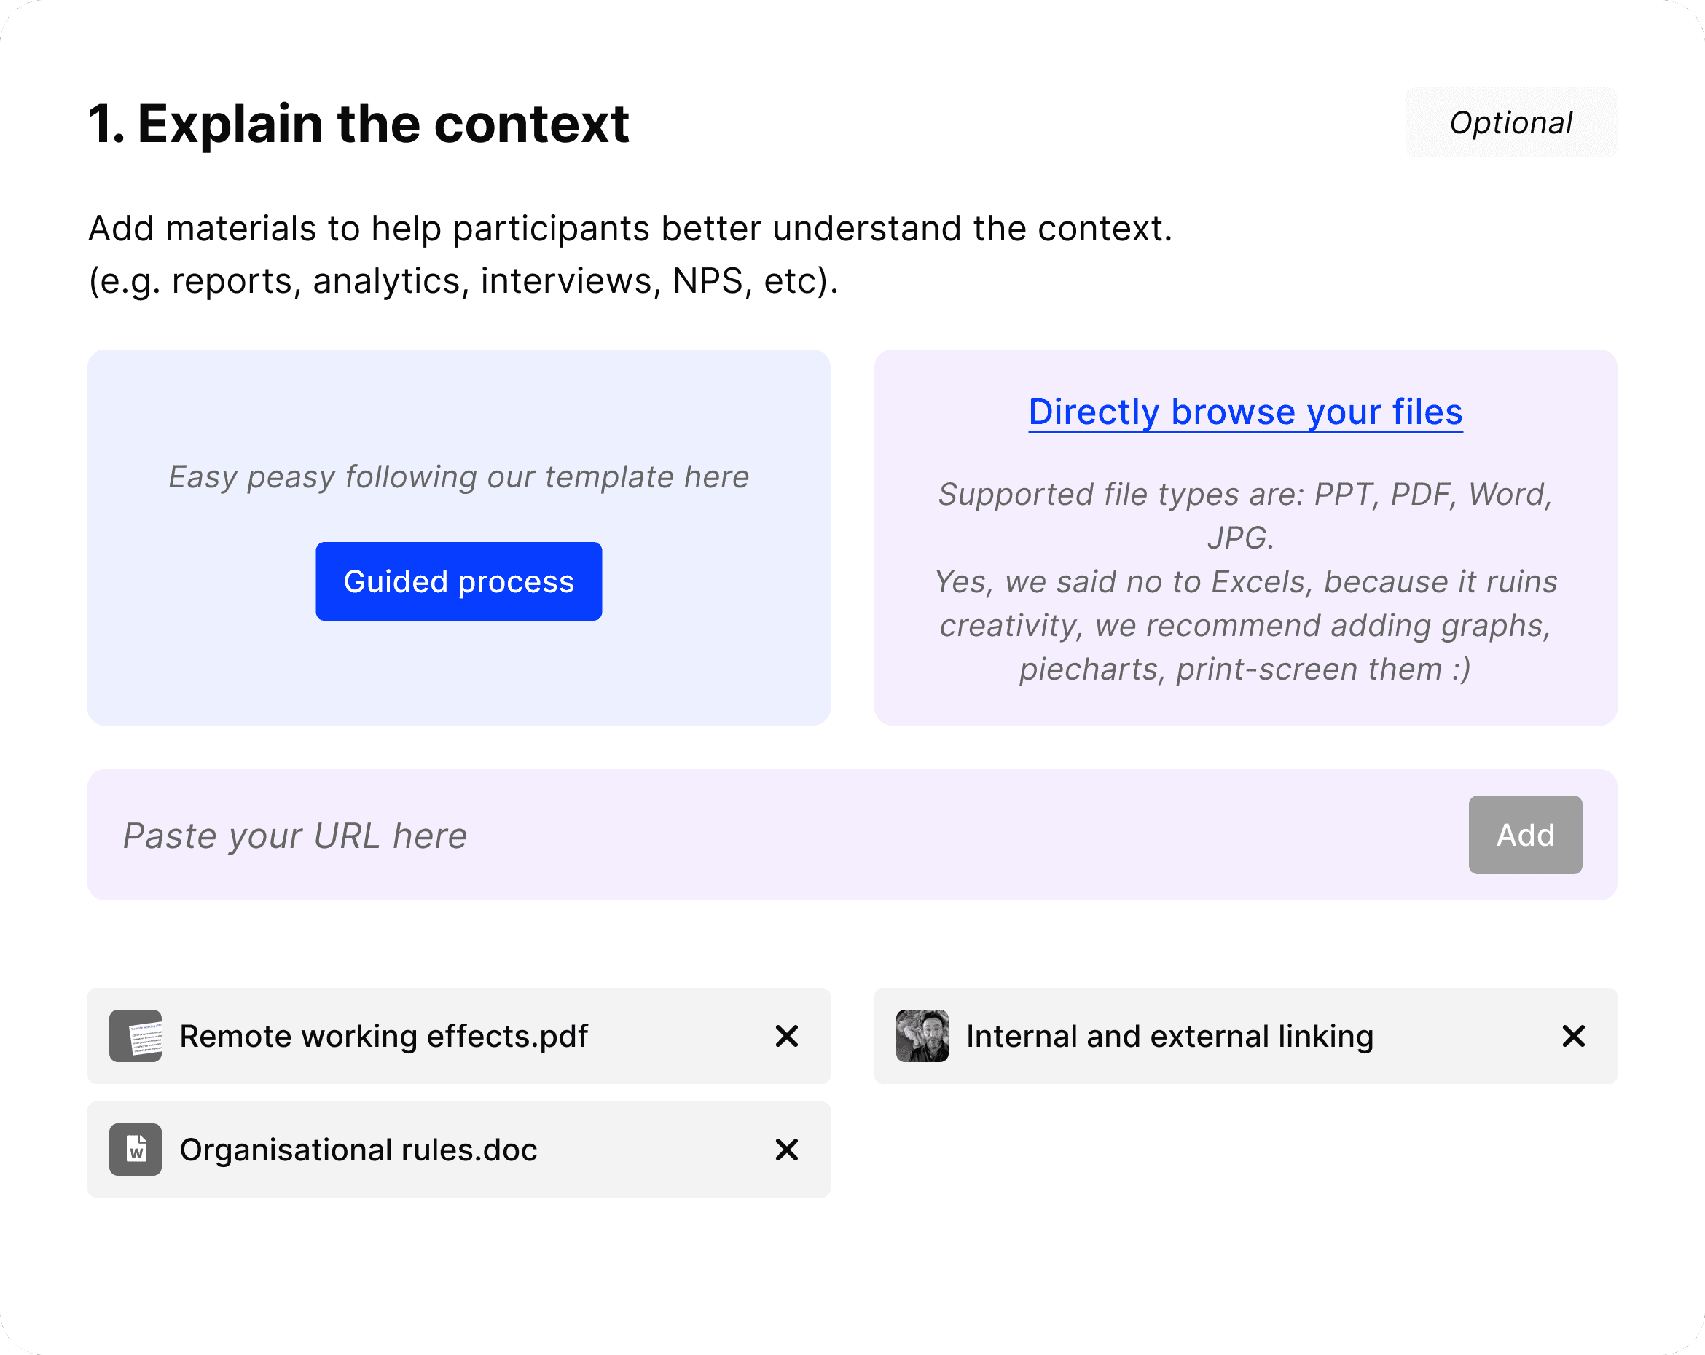Screen dimensions: 1705x1355
Task: Click the "Easy peasy following our template" text
Action: point(458,476)
